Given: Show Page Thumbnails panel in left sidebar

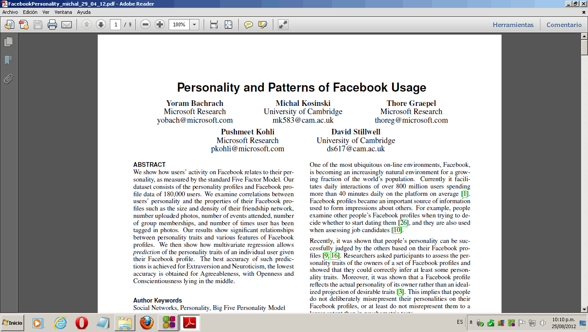Looking at the screenshot, I should pyautogui.click(x=8, y=42).
